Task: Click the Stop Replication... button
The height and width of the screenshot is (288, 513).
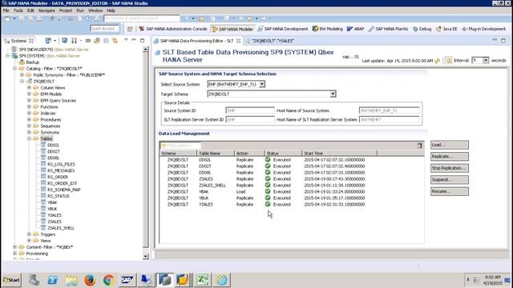Action: pos(450,168)
